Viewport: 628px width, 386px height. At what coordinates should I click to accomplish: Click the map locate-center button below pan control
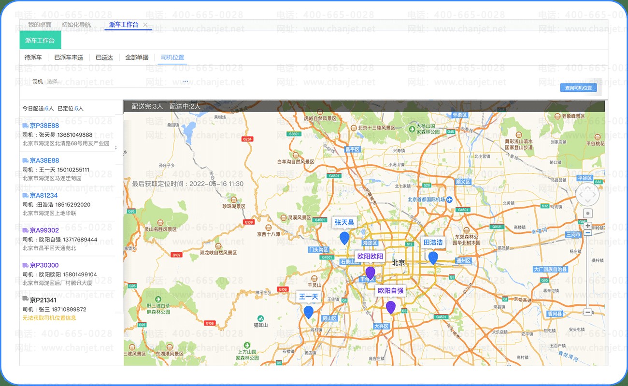(587, 213)
